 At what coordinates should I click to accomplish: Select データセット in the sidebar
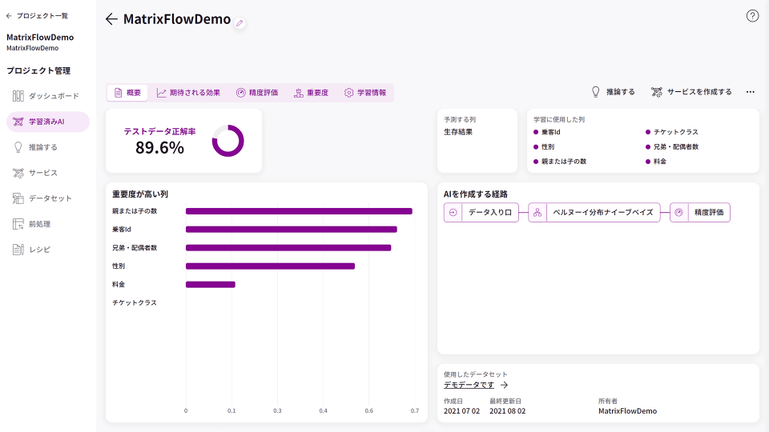pyautogui.click(x=48, y=198)
